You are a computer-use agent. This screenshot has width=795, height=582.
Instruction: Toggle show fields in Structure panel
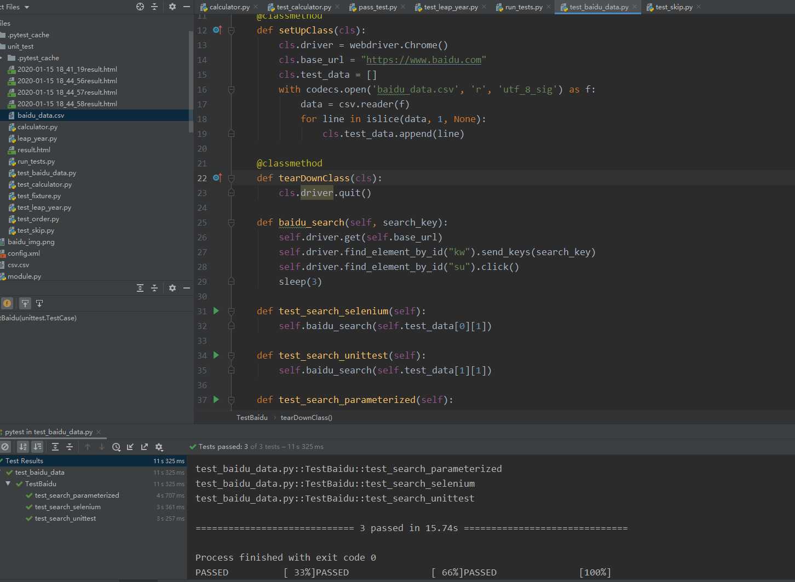pyautogui.click(x=7, y=303)
